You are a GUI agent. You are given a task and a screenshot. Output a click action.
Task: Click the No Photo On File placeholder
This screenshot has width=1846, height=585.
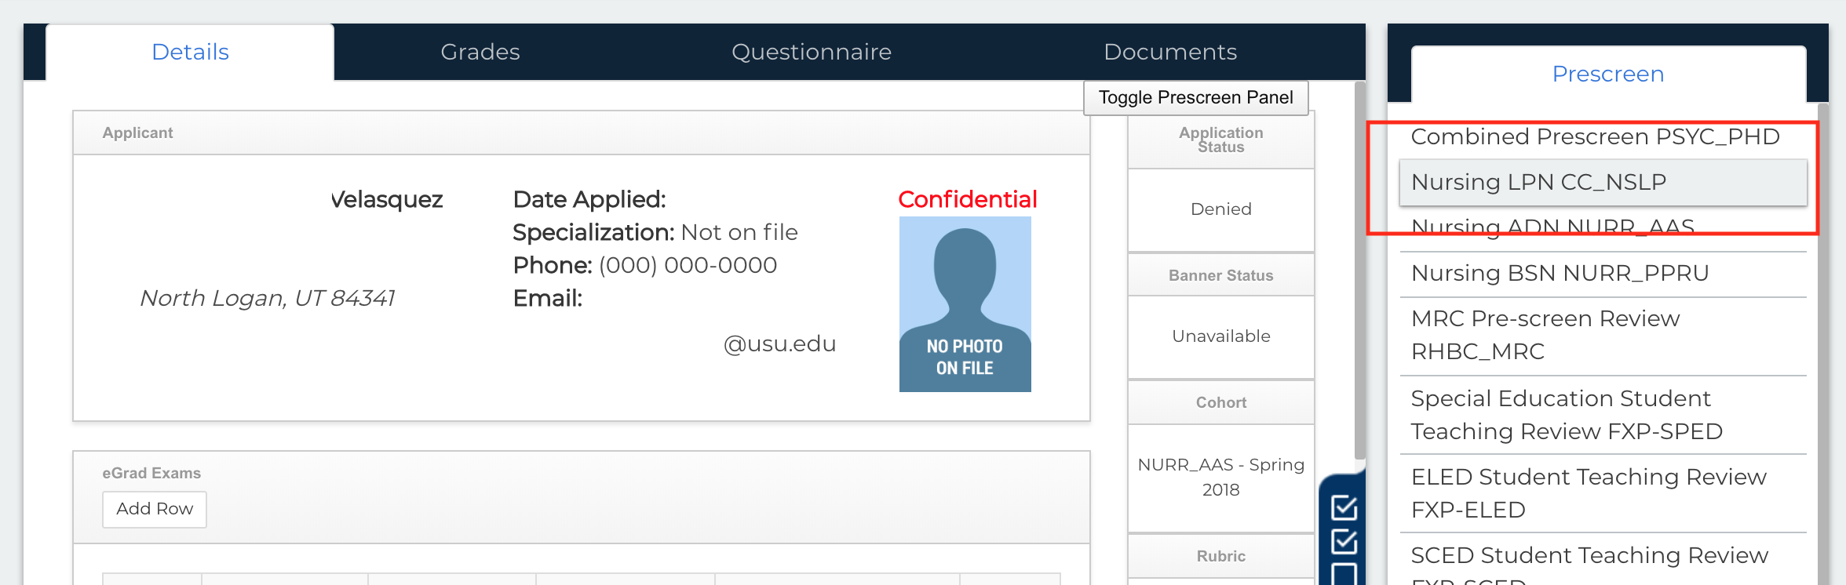tap(965, 304)
